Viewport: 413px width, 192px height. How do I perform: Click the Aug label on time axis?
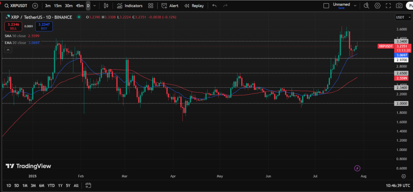tap(363, 176)
